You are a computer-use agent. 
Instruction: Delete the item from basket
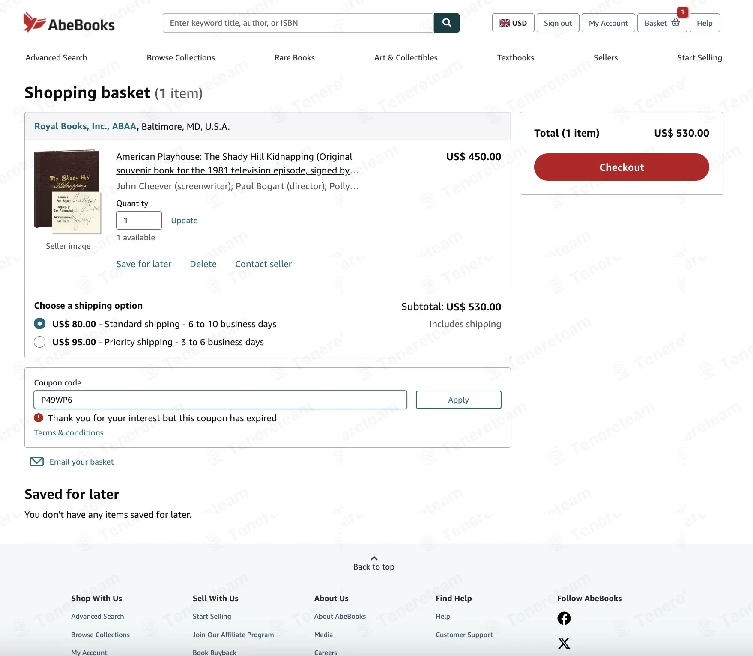coord(203,264)
